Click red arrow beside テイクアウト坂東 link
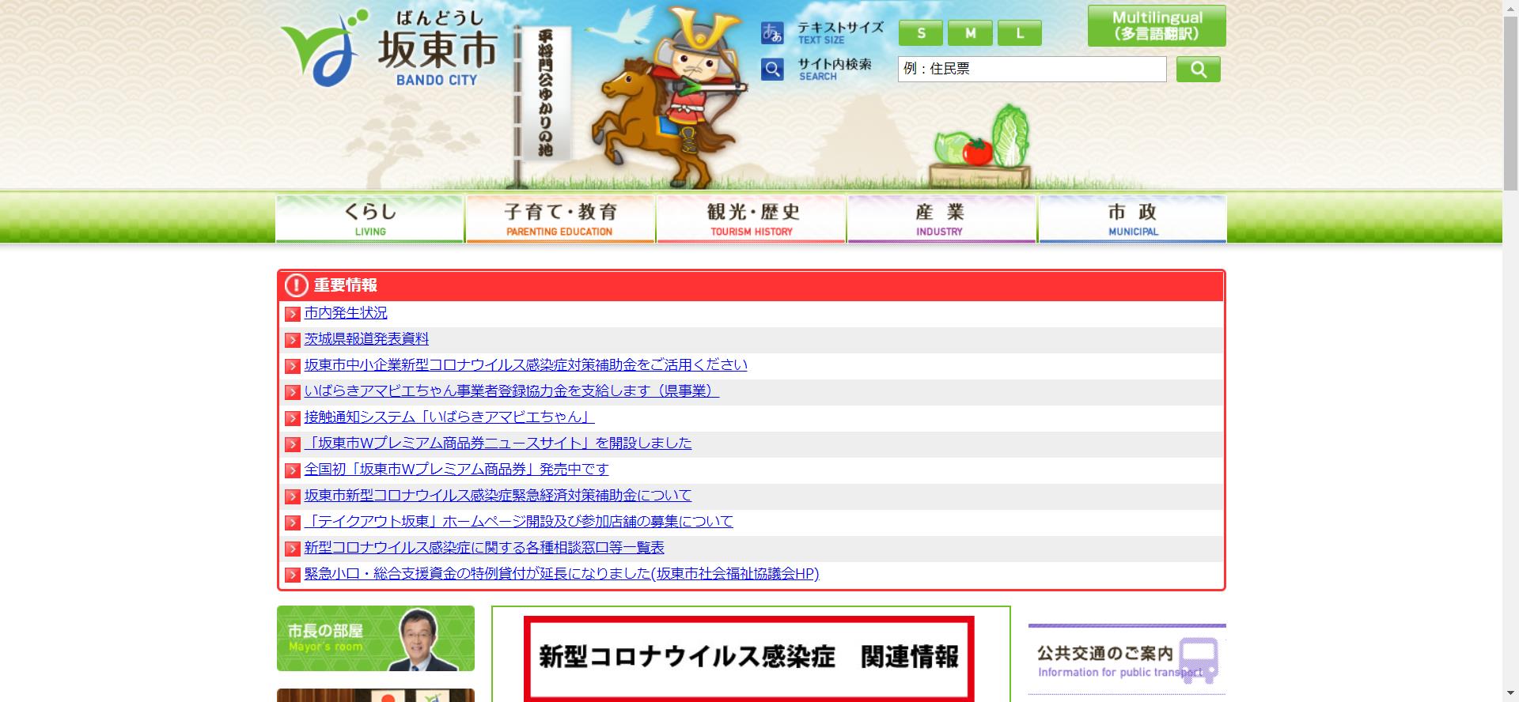 [293, 523]
